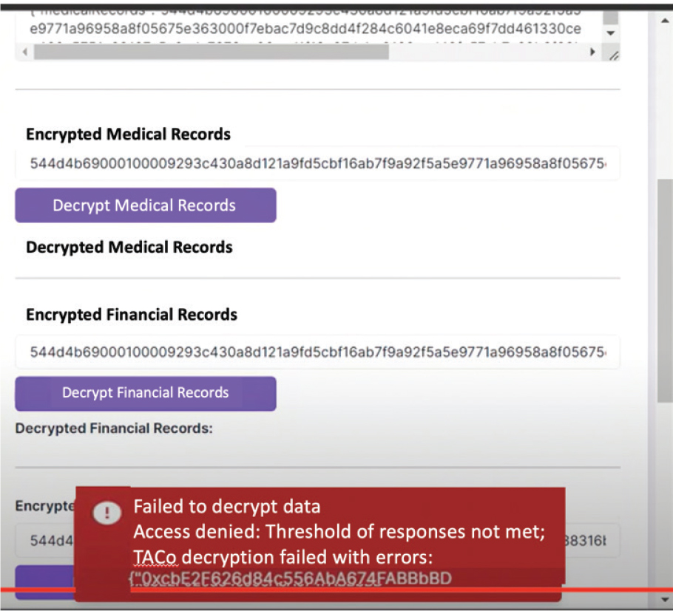Click the textarea scroll-right arrow
Viewport: 673px width, 611px height.
(x=593, y=53)
